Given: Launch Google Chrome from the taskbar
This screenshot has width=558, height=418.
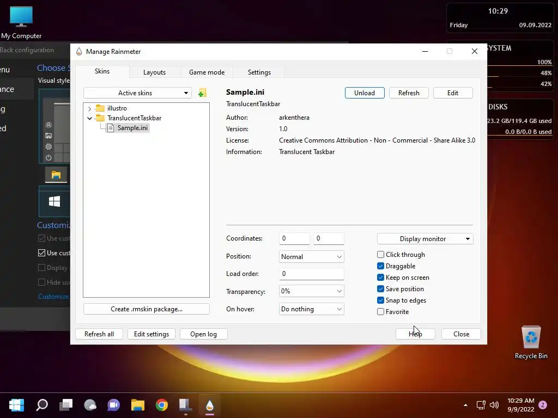Looking at the screenshot, I should click(x=162, y=405).
